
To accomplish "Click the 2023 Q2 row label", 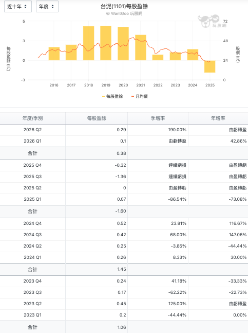I will coord(33,304).
